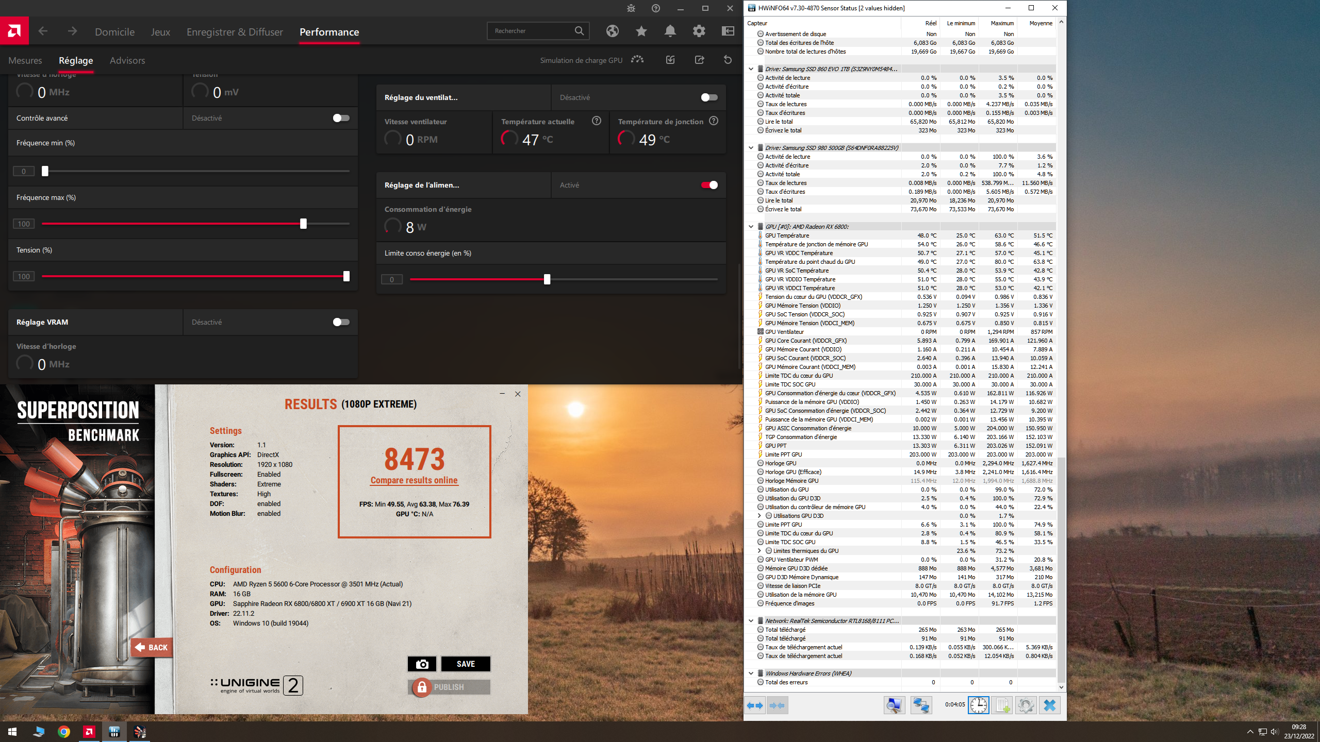Click the Rechercher search field
Viewport: 1320px width, 742px height.
[538, 31]
